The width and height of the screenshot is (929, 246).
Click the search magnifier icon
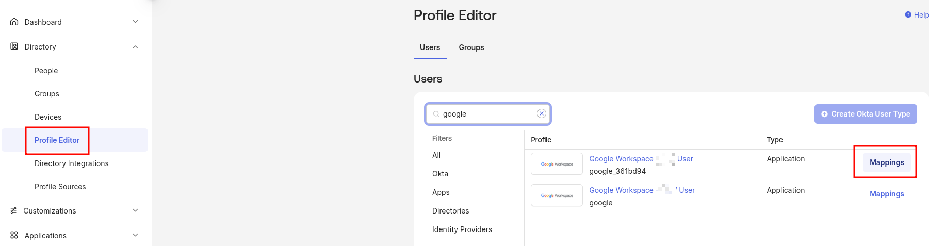436,114
